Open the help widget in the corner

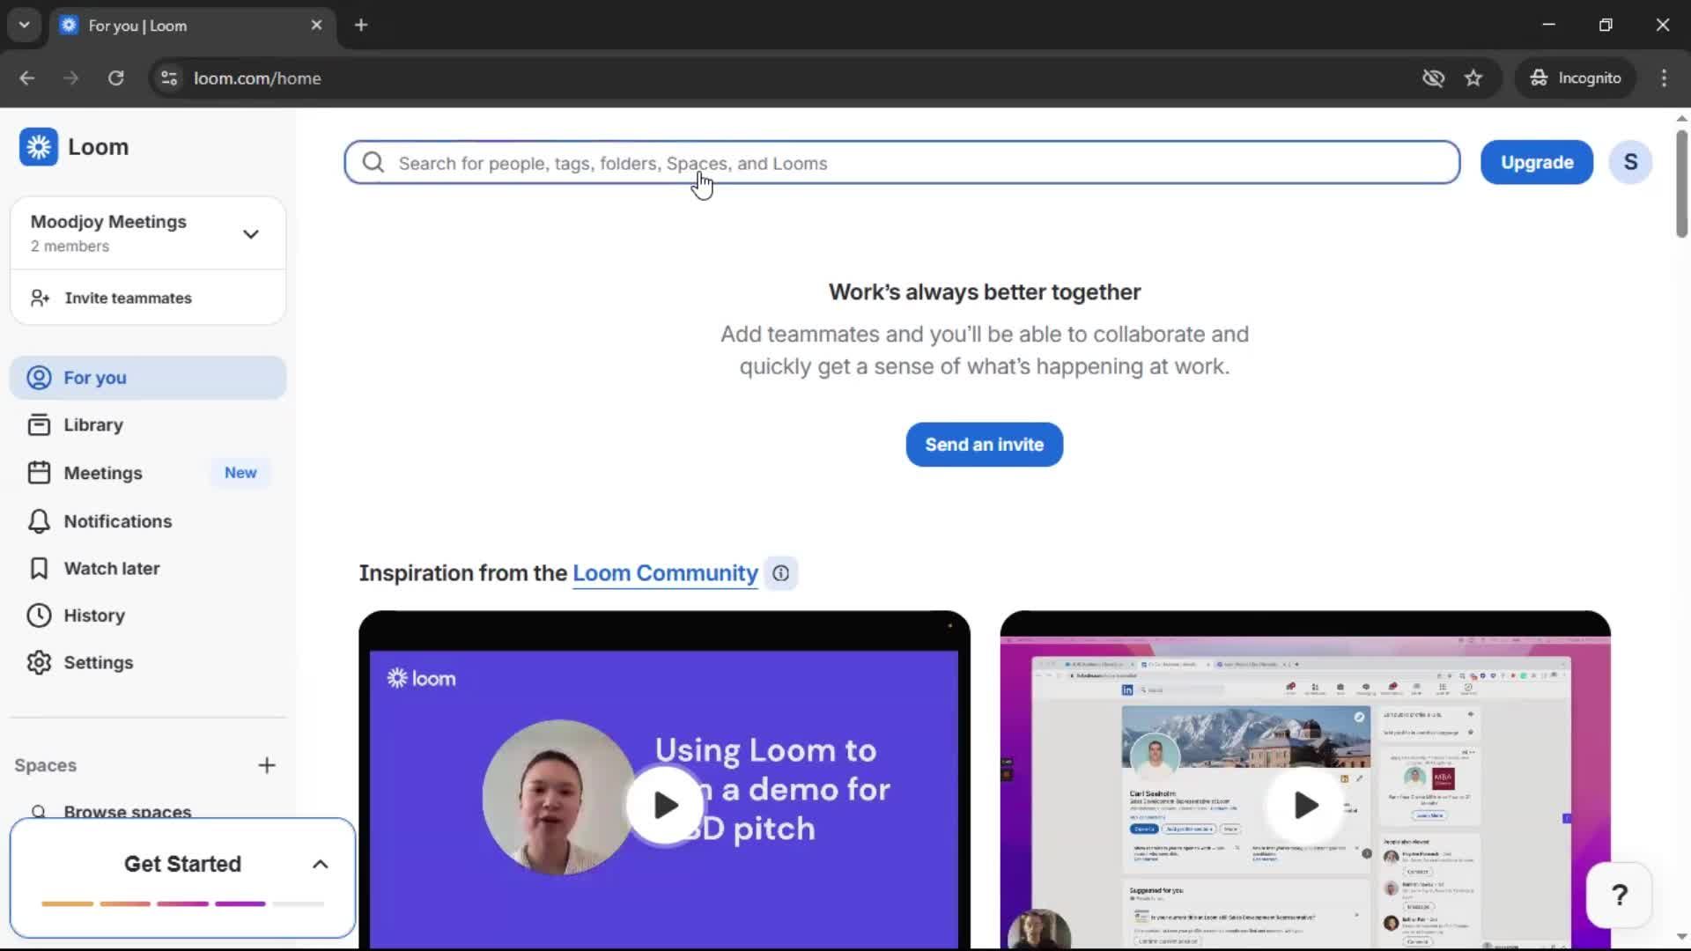[x=1621, y=895]
